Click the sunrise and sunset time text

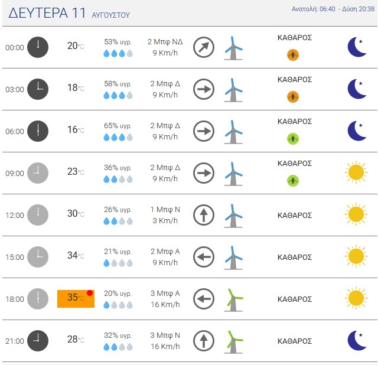point(333,9)
